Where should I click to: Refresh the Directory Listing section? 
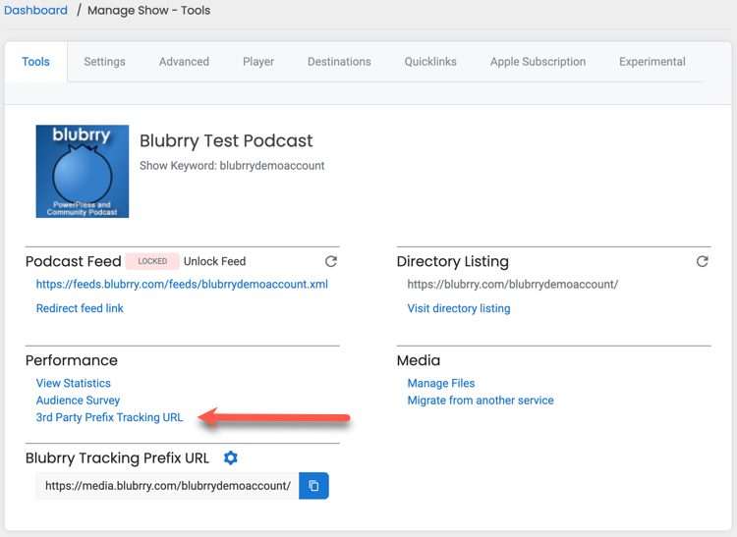(703, 261)
